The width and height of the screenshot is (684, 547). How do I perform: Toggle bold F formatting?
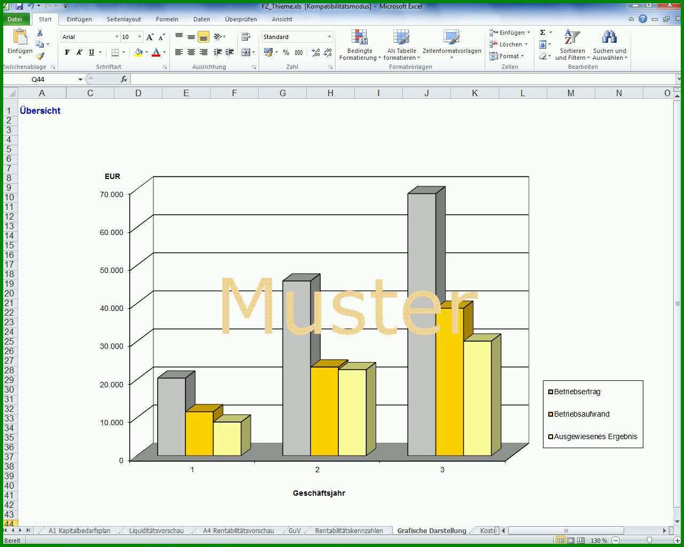tap(67, 52)
